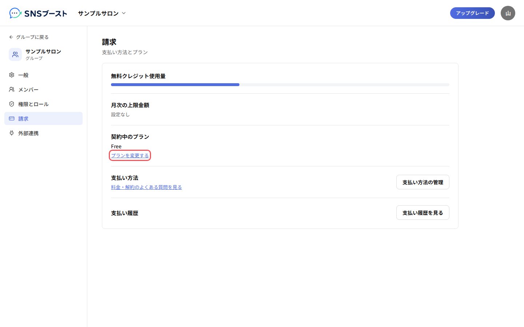
Task: Click the 月次の上限金額 label
Action: coord(130,105)
